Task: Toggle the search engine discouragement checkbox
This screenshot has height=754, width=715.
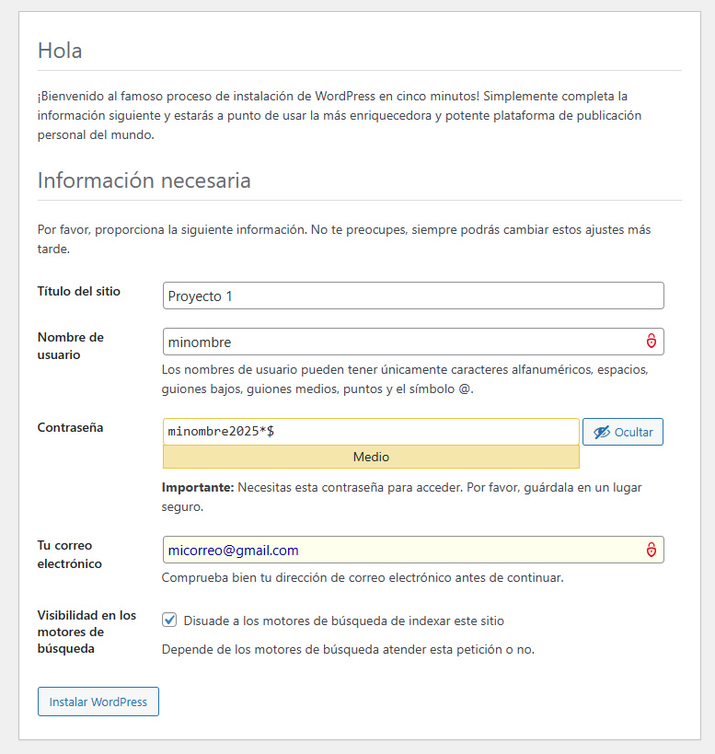Action: 169,620
